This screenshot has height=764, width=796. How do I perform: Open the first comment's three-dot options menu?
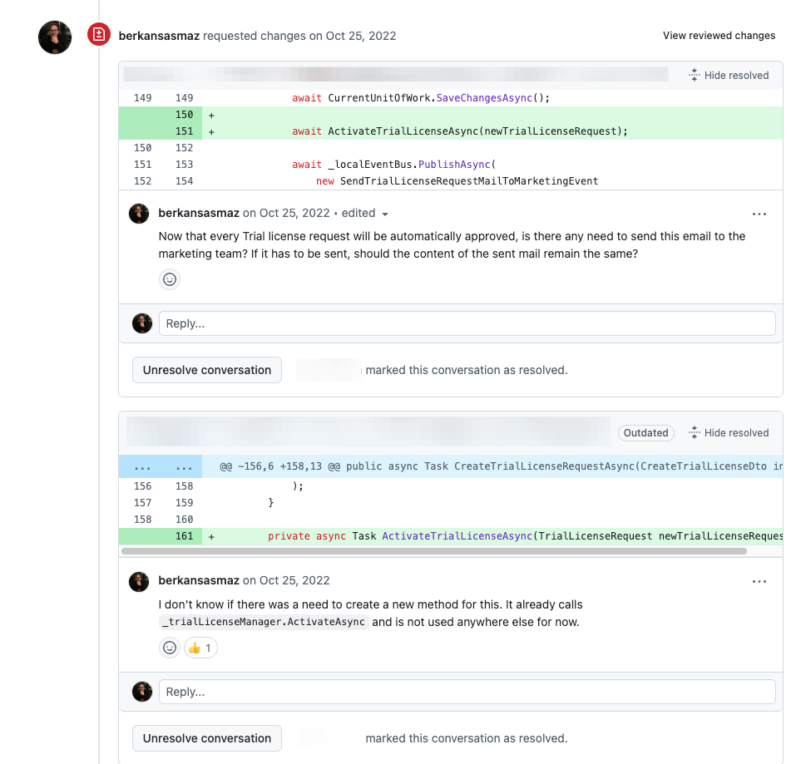click(x=759, y=214)
